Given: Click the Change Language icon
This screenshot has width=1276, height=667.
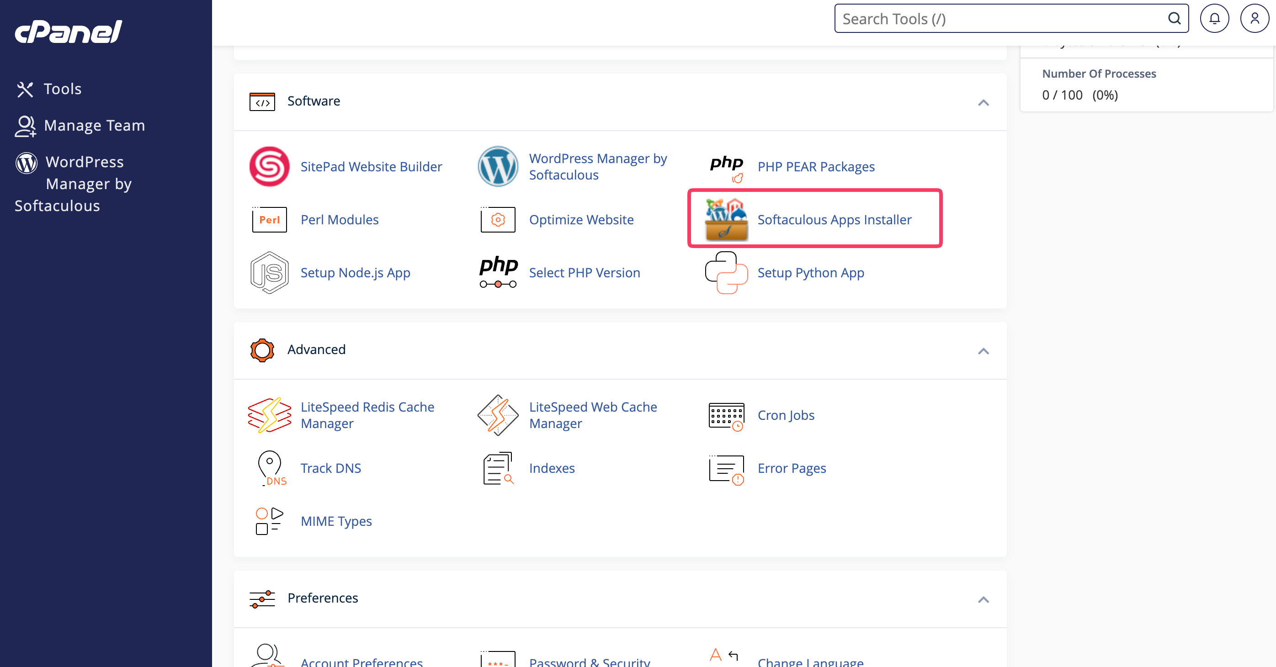Looking at the screenshot, I should point(724,655).
